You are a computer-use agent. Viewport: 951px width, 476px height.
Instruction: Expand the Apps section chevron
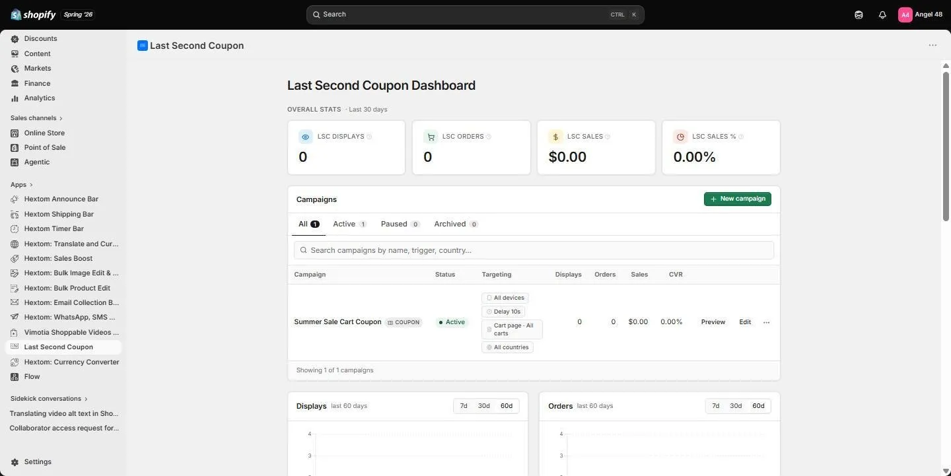[x=31, y=185]
